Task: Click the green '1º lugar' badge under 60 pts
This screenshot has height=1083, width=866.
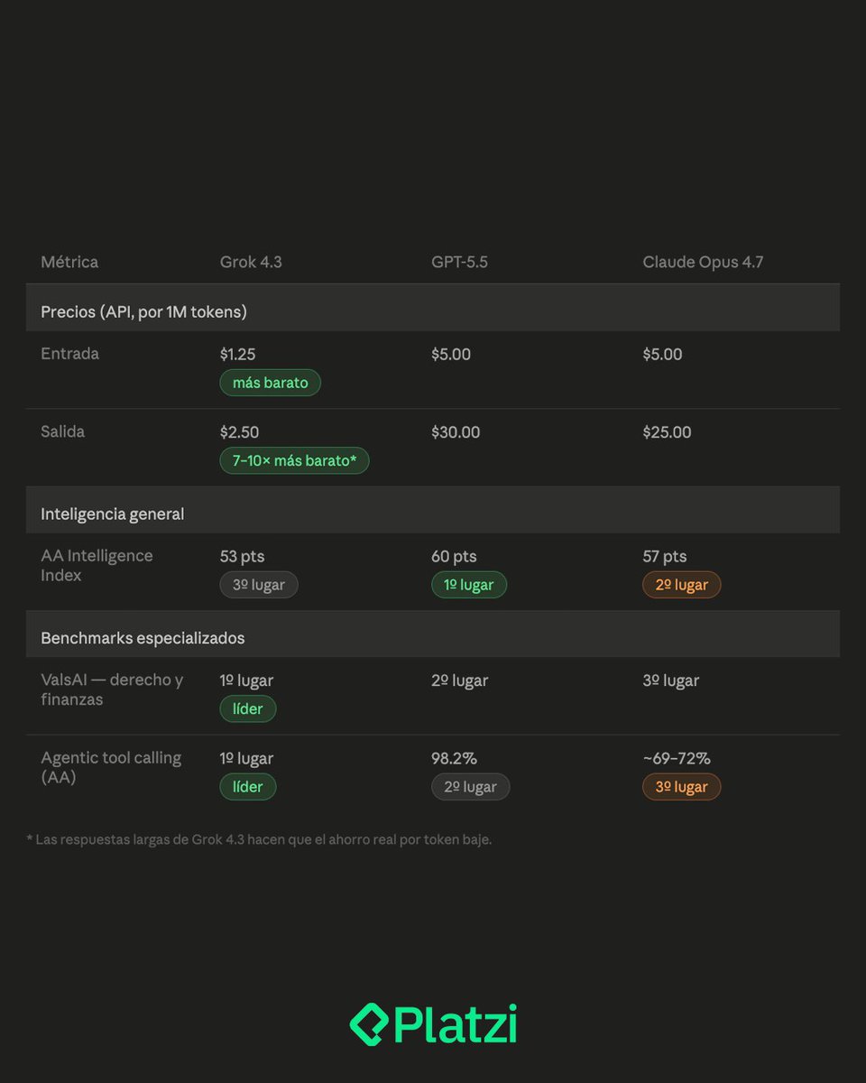Action: click(x=469, y=585)
